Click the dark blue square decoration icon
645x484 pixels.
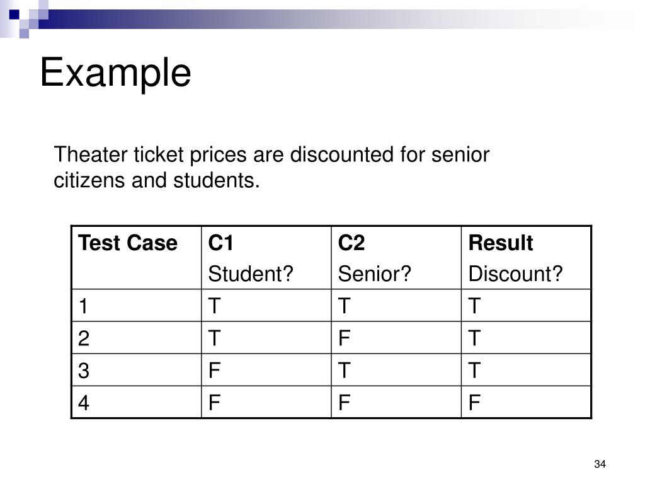pyautogui.click(x=14, y=15)
